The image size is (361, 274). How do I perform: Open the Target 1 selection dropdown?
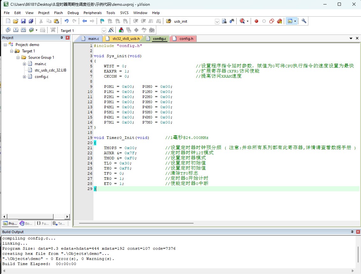tap(104, 30)
